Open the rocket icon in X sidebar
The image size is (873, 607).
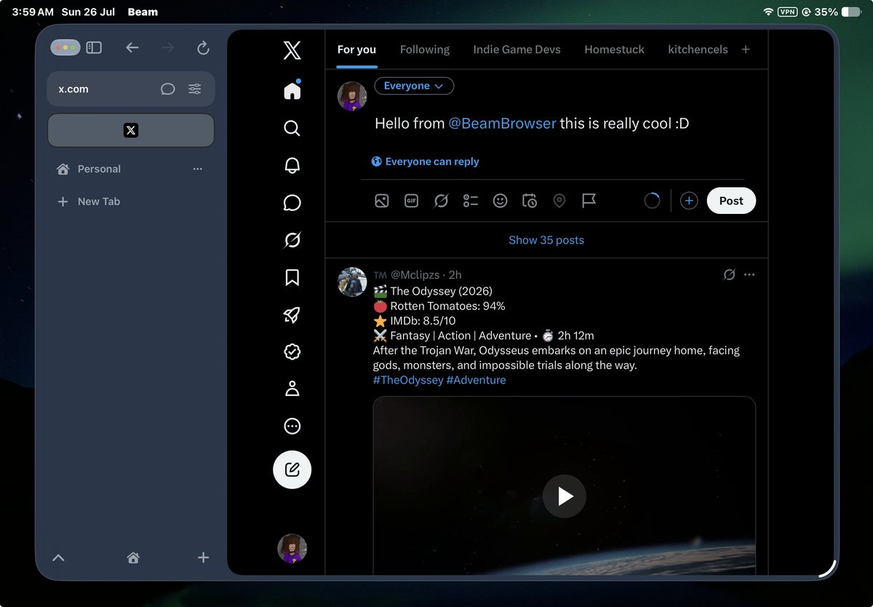[292, 314]
